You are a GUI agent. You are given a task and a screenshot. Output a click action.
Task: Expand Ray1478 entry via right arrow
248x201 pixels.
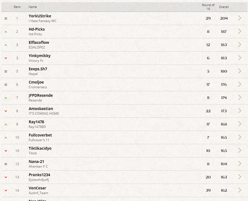(240, 124)
